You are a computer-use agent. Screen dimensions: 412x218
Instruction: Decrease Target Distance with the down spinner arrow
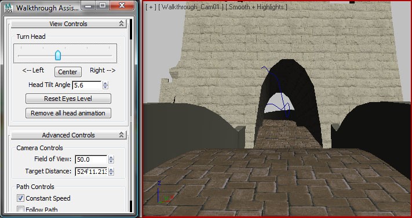(x=111, y=173)
